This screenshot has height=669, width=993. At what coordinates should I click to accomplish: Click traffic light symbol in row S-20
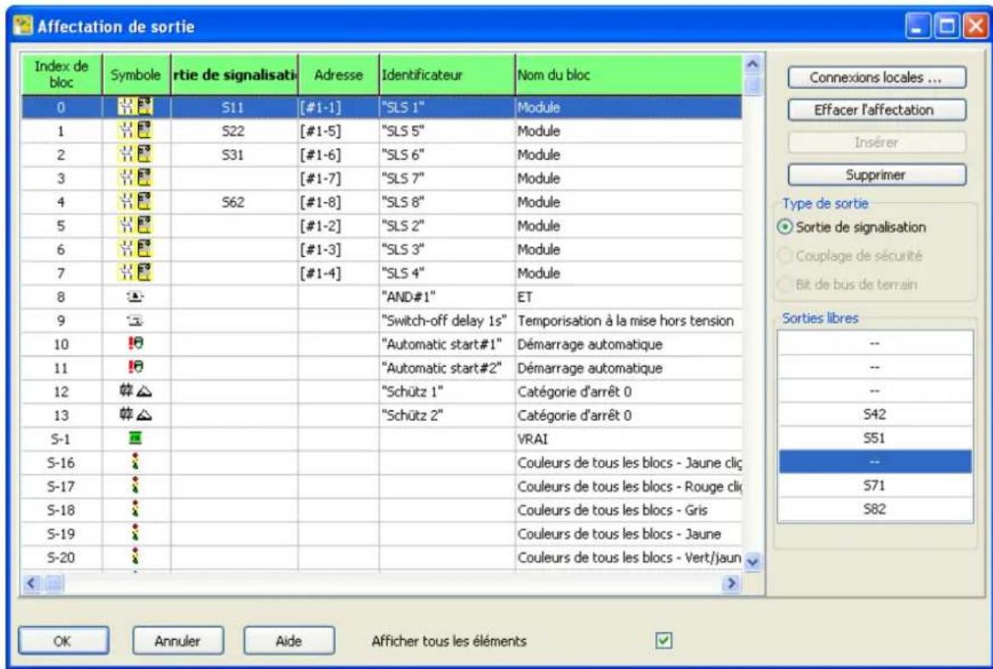(135, 557)
